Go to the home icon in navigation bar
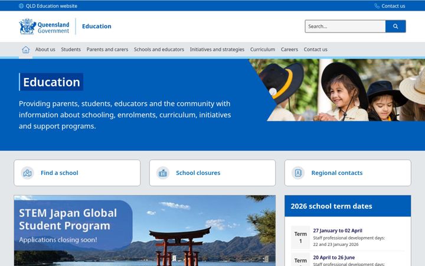 click(26, 50)
